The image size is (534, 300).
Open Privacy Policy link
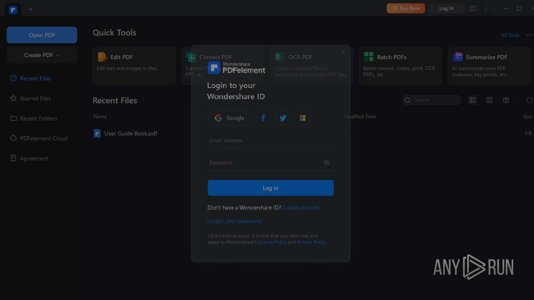tap(311, 242)
